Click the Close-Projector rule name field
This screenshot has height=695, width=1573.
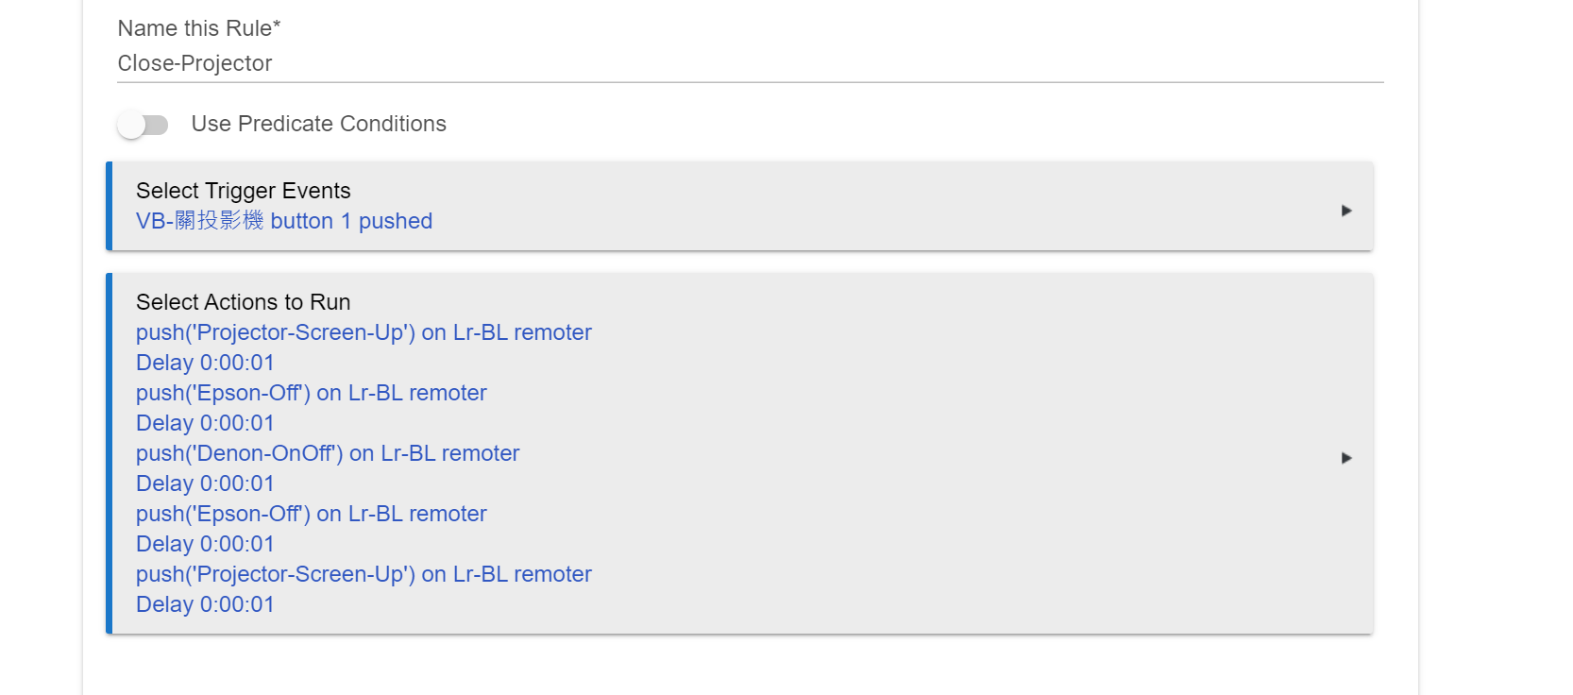click(750, 63)
